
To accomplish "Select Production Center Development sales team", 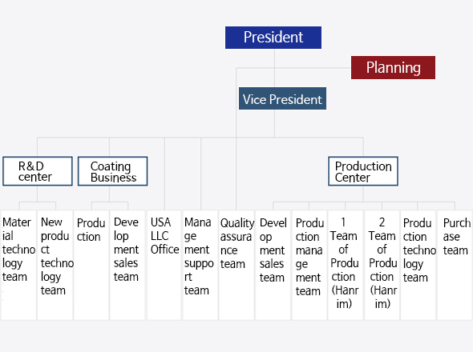I will tap(273, 265).
